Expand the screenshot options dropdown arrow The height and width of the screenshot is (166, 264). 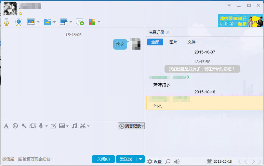tap(88, 126)
